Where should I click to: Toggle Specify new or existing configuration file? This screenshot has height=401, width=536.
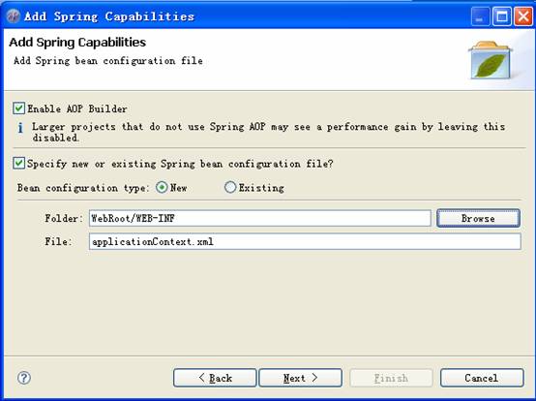coord(18,163)
